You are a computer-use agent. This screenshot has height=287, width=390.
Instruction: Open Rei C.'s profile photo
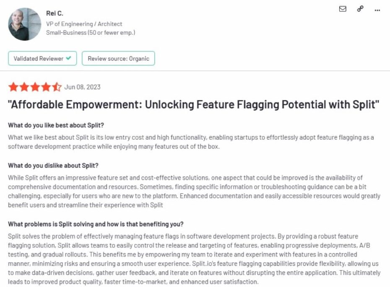point(25,24)
